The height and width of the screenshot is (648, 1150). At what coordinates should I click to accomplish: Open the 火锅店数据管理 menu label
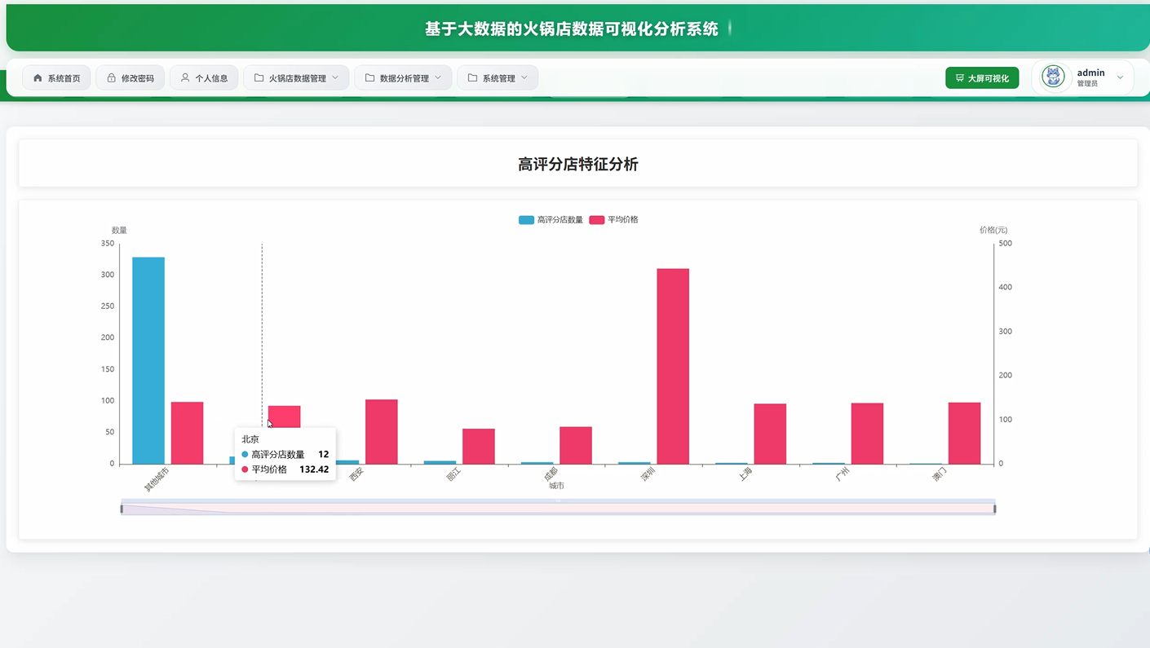coord(298,78)
